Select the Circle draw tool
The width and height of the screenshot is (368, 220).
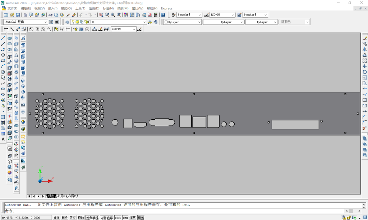pos(3,72)
